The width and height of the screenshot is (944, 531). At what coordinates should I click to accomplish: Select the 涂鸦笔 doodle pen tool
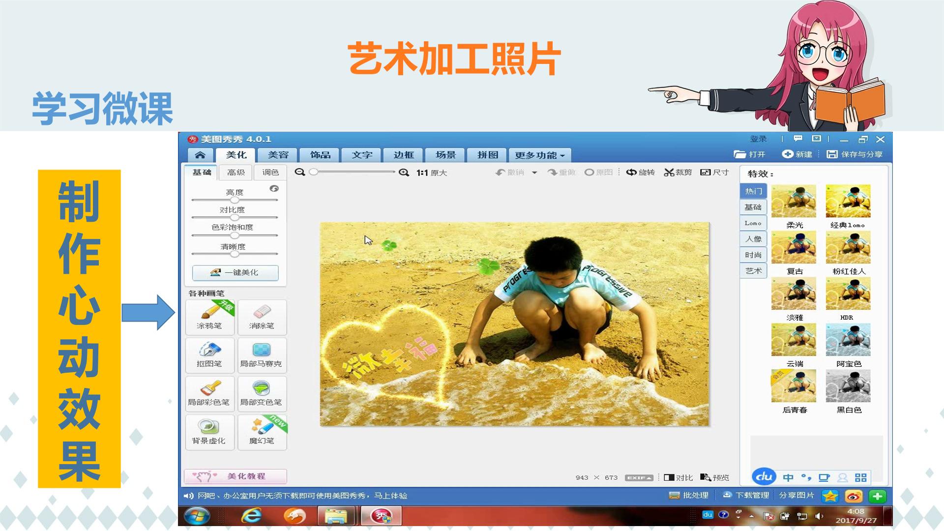210,317
